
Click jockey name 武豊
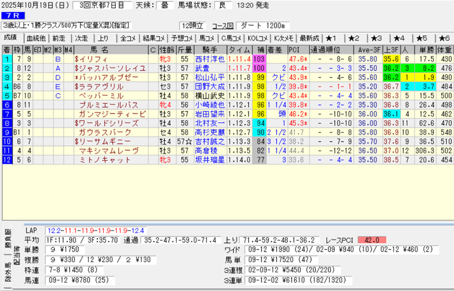click(x=202, y=68)
